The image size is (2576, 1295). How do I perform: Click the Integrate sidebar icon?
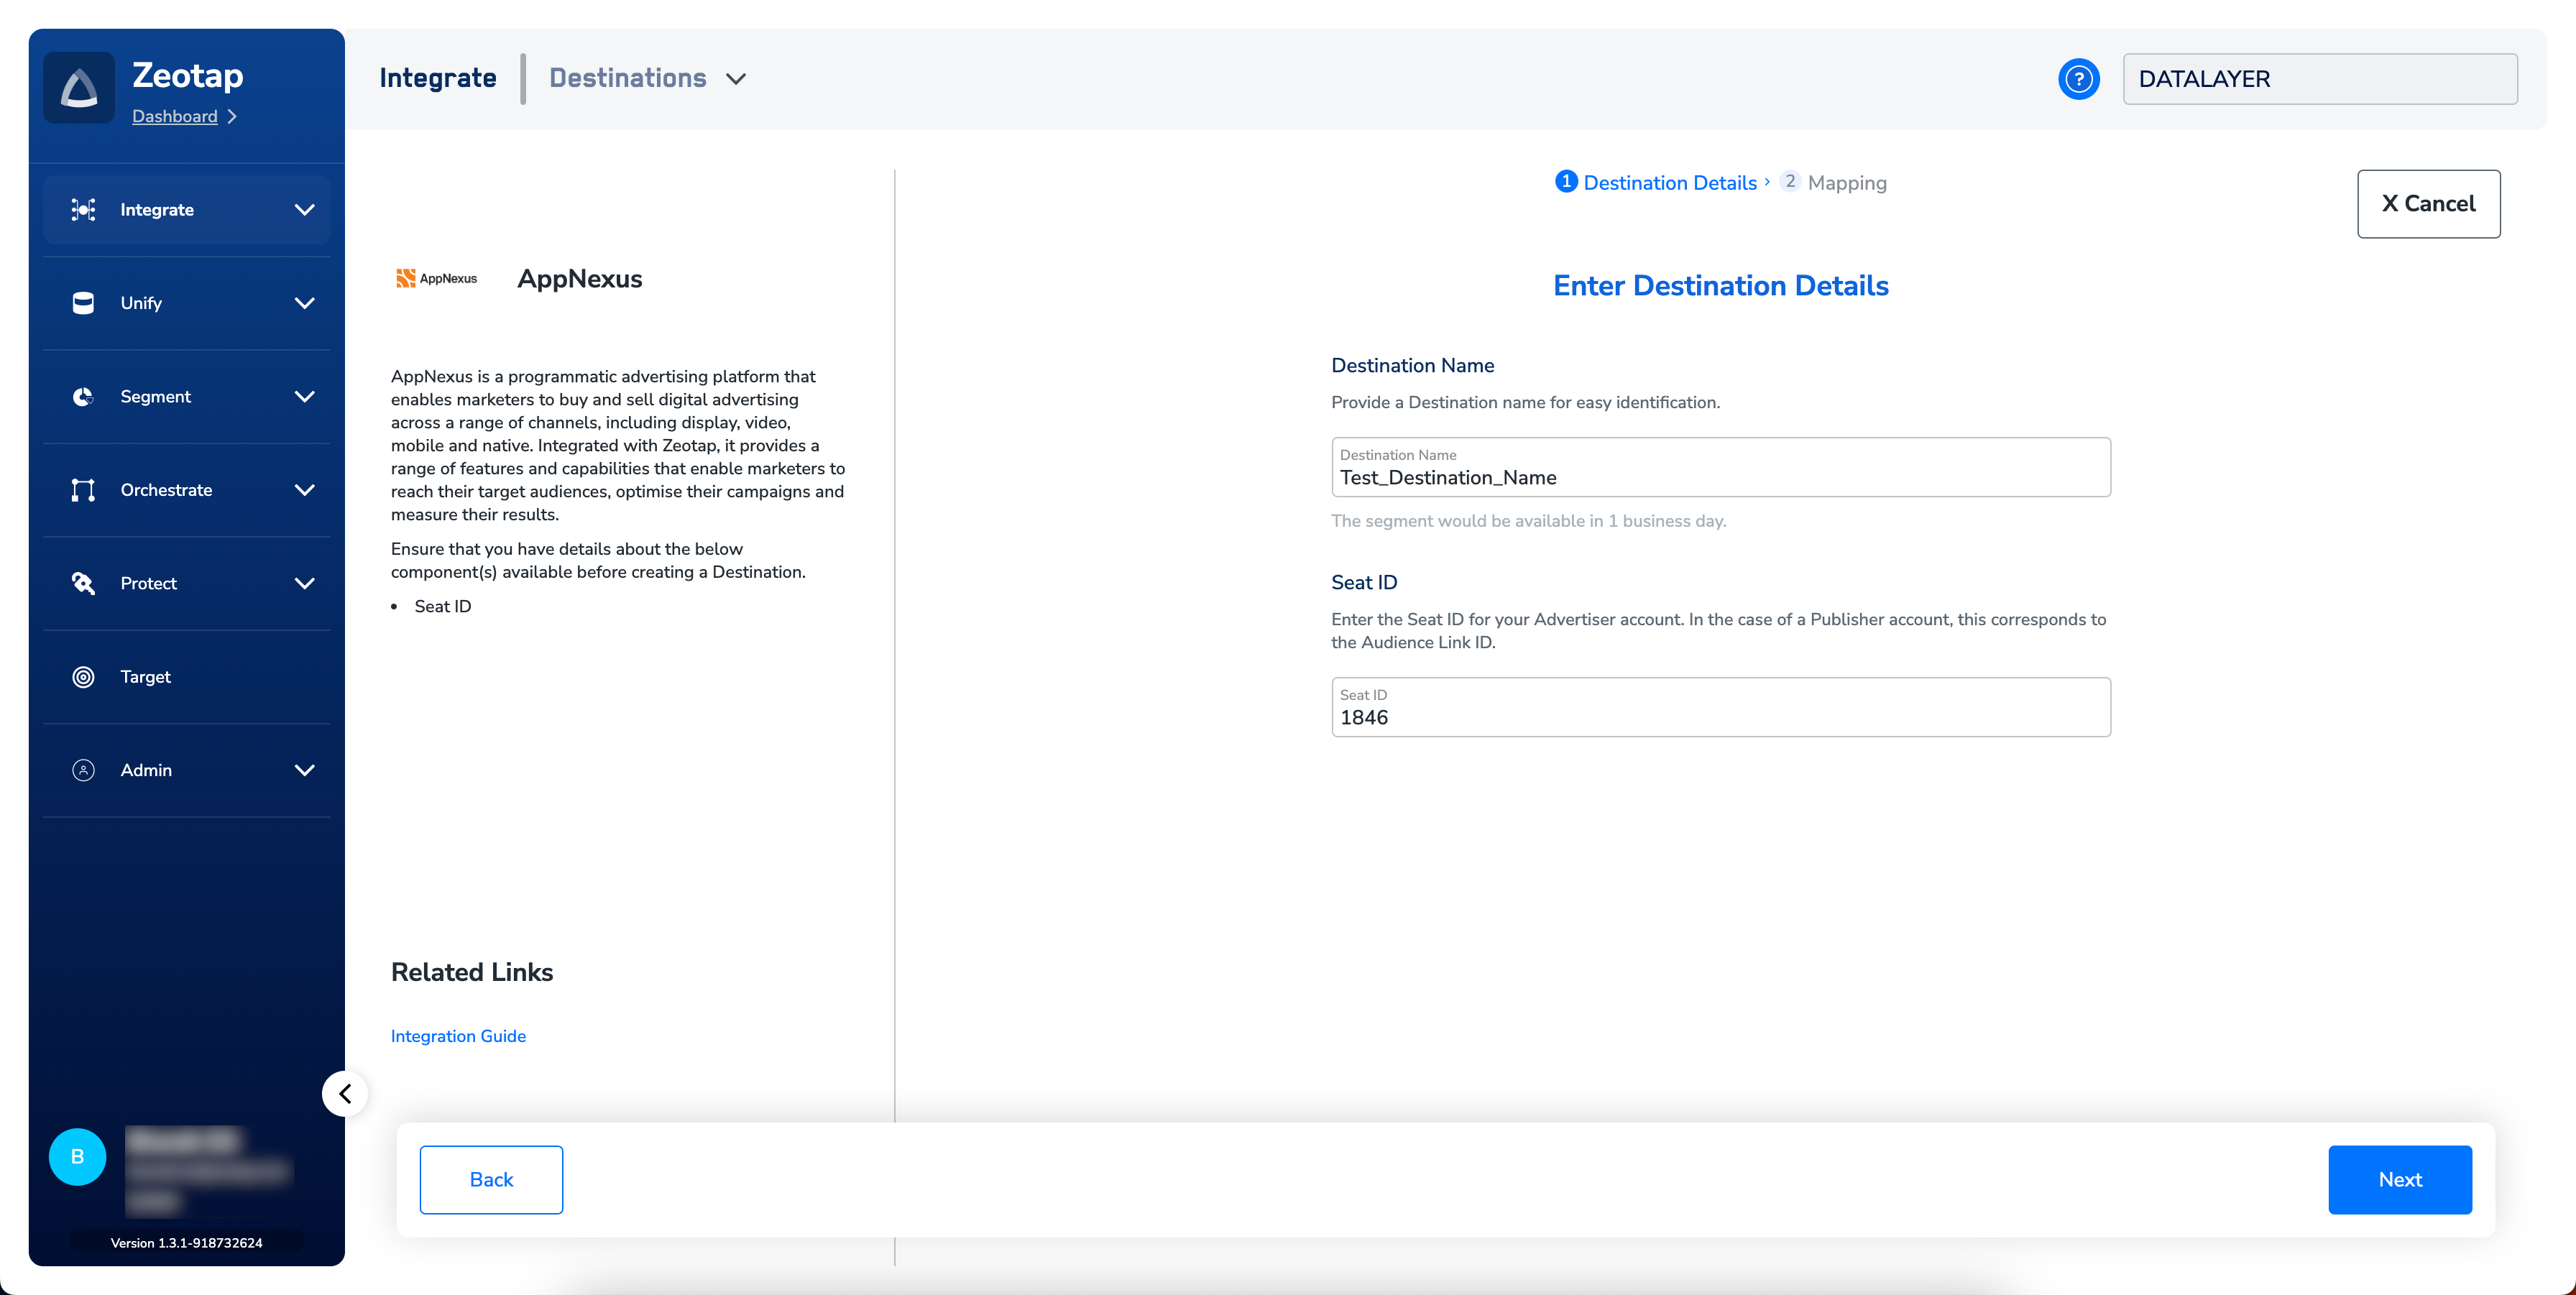[83, 210]
